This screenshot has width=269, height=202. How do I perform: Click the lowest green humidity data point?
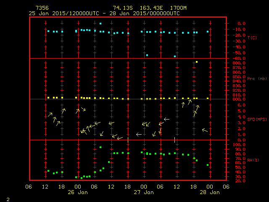click(82, 178)
